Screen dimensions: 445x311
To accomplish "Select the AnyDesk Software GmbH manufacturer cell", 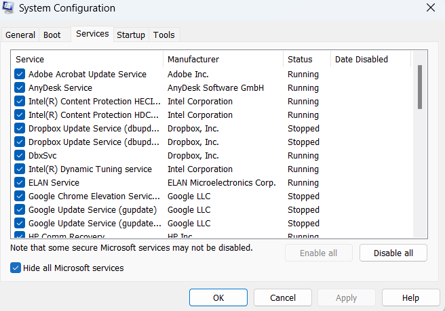I will pyautogui.click(x=216, y=88).
